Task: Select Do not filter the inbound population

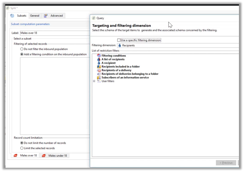Action: coord(22,49)
